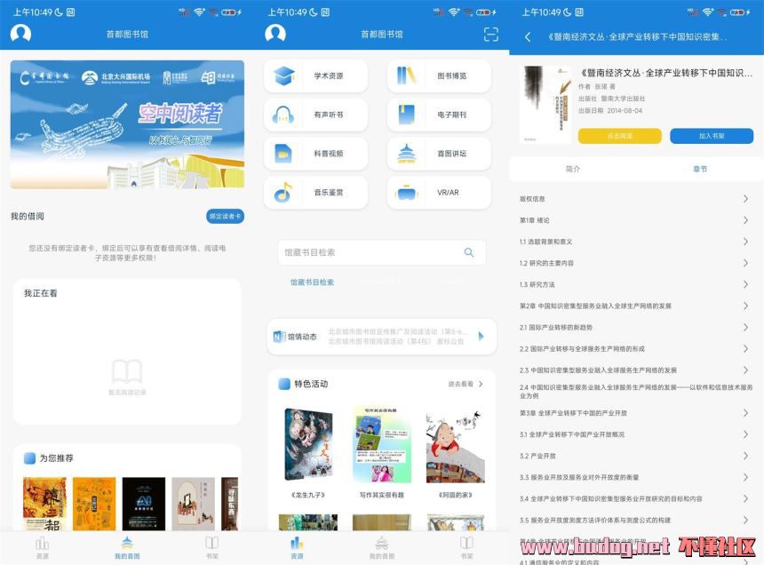764x565 pixels.
Task: Expand 1.3 研究方法 chevron
Action: click(745, 284)
